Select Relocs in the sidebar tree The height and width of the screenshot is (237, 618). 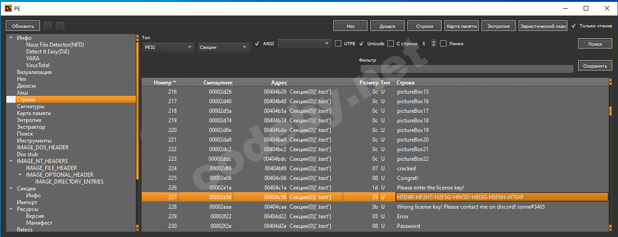pyautogui.click(x=25, y=230)
